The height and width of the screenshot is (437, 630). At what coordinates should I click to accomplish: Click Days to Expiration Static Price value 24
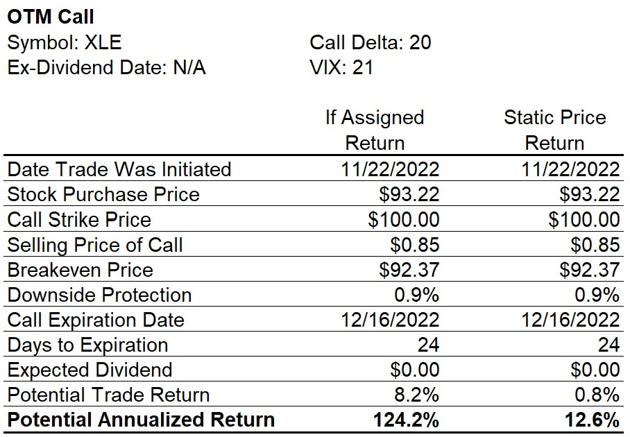click(608, 345)
